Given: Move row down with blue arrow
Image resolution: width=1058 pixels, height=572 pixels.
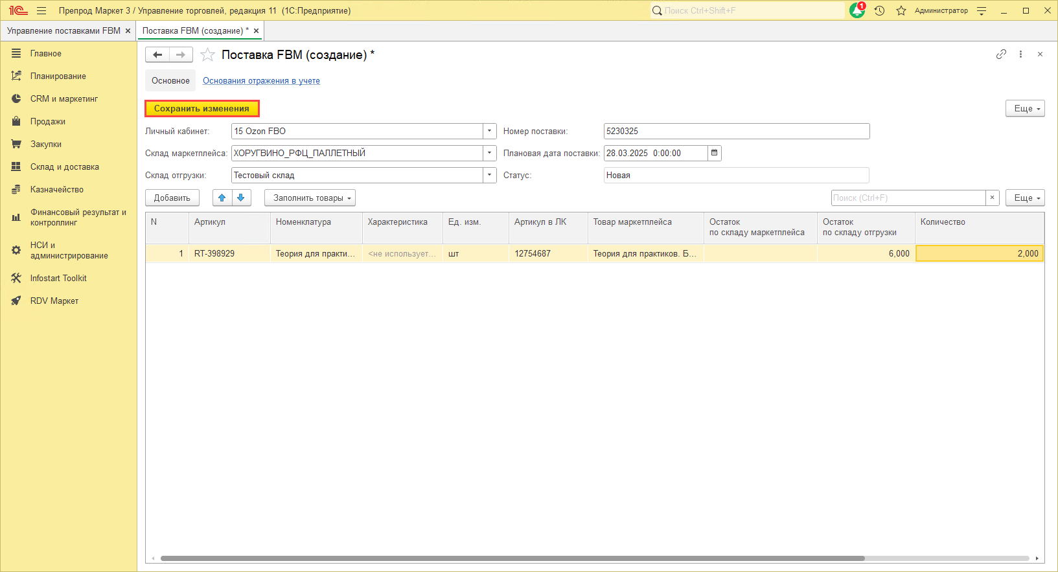Looking at the screenshot, I should click(241, 198).
